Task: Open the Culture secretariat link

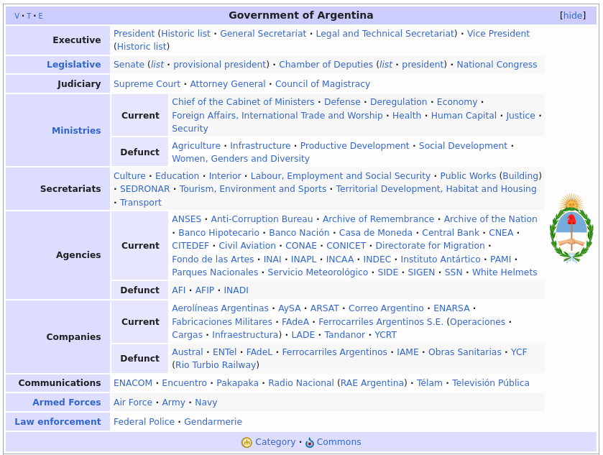Action: click(x=129, y=176)
